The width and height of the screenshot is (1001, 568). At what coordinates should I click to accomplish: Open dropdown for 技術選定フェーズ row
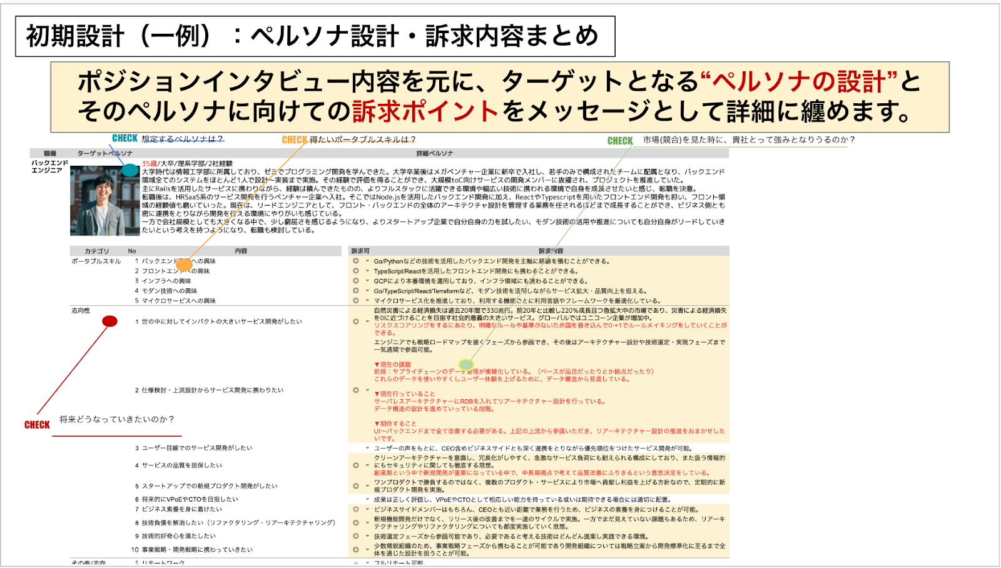(x=367, y=536)
